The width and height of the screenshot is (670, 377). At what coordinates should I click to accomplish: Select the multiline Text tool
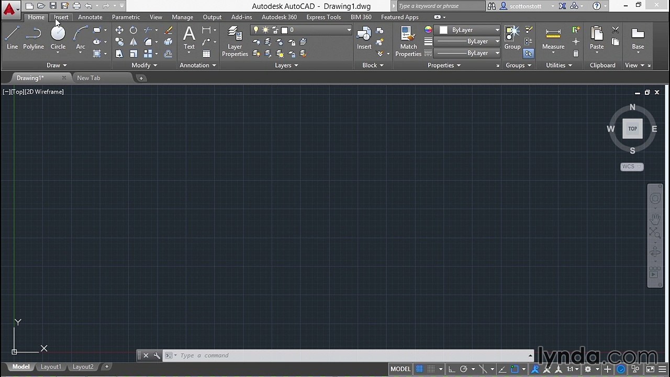(189, 38)
